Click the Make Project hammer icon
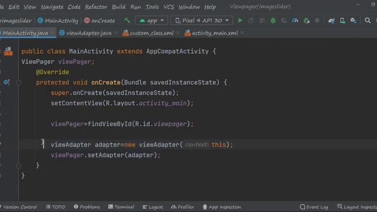 pos(127,21)
